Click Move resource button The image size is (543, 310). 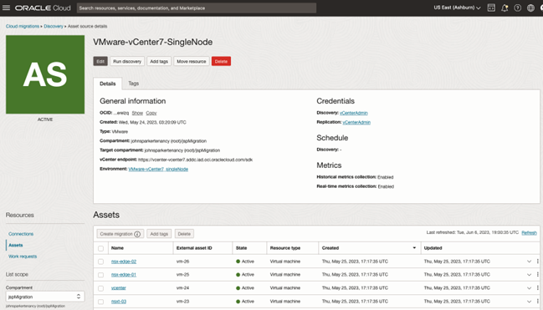[x=192, y=61]
